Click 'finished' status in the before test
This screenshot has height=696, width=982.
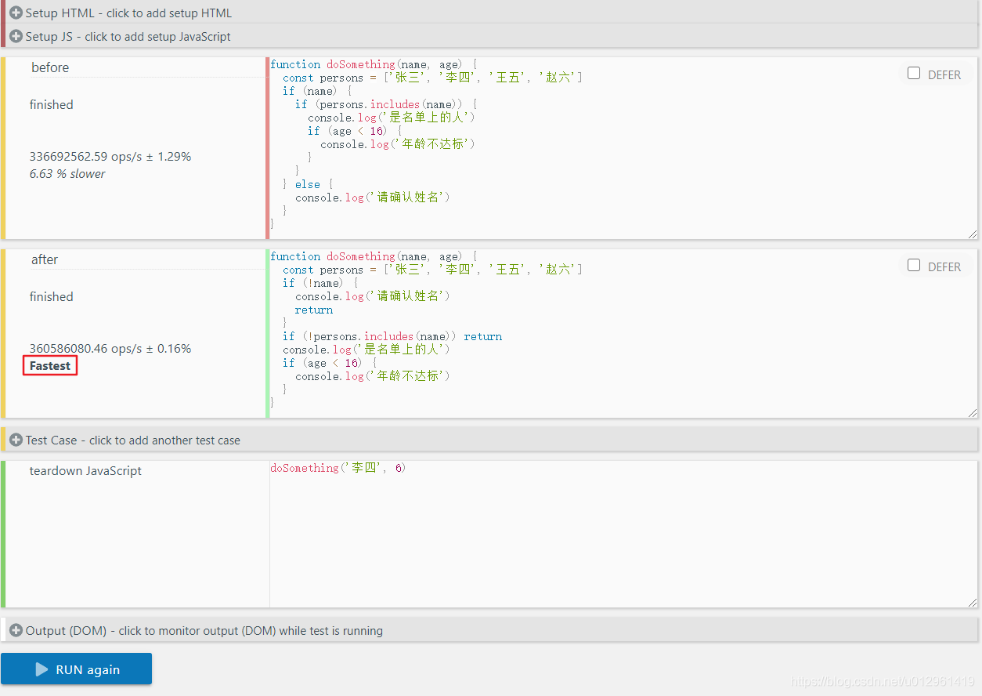(52, 105)
